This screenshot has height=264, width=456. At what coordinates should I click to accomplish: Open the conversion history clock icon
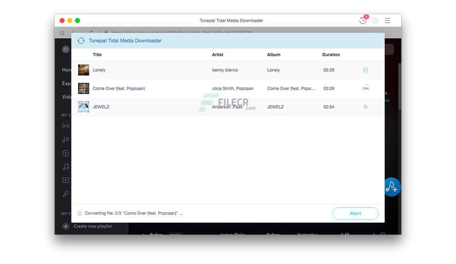click(362, 20)
